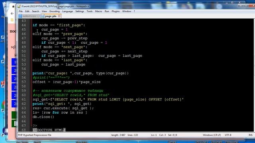Image resolution: width=255 pixels, height=143 pixels.
Task: Open the Run menu
Action: (107, 12)
